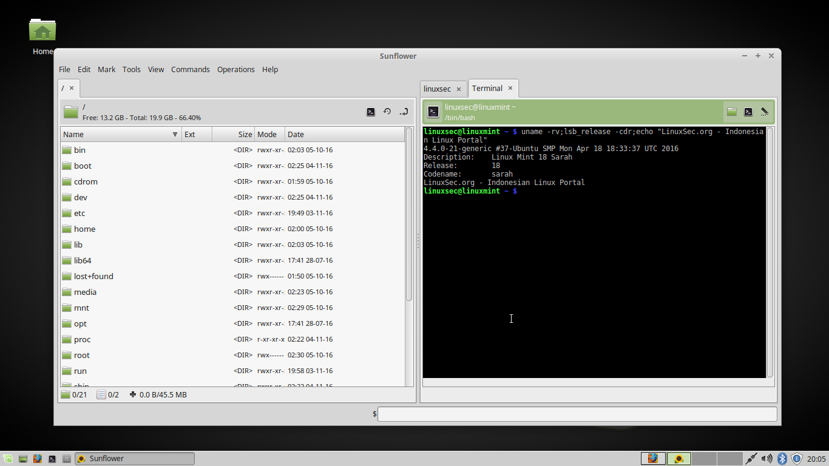Select the opt folder row
Screen dimensions: 829x466
232,323
